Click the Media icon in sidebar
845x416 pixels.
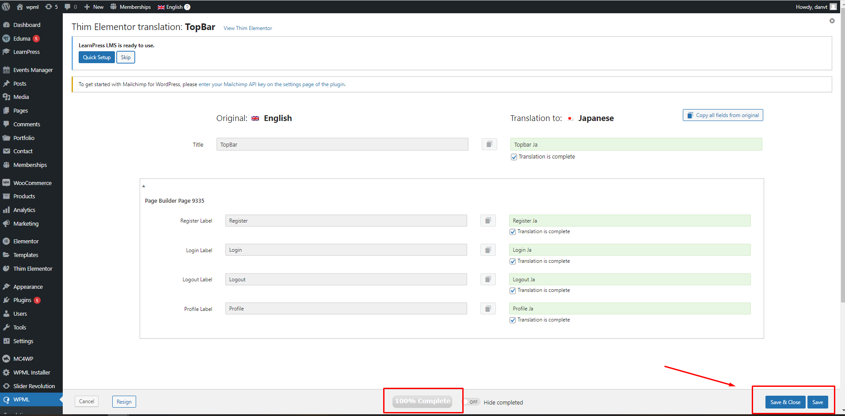[6, 97]
